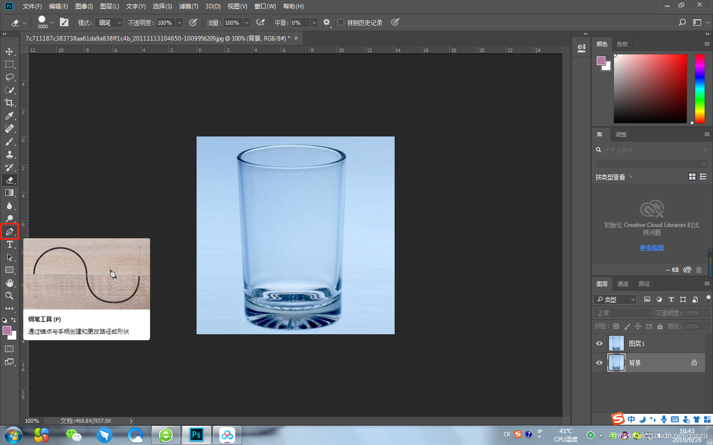Image resolution: width=713 pixels, height=445 pixels.
Task: Select the Clone Stamp tool
Action: point(9,154)
